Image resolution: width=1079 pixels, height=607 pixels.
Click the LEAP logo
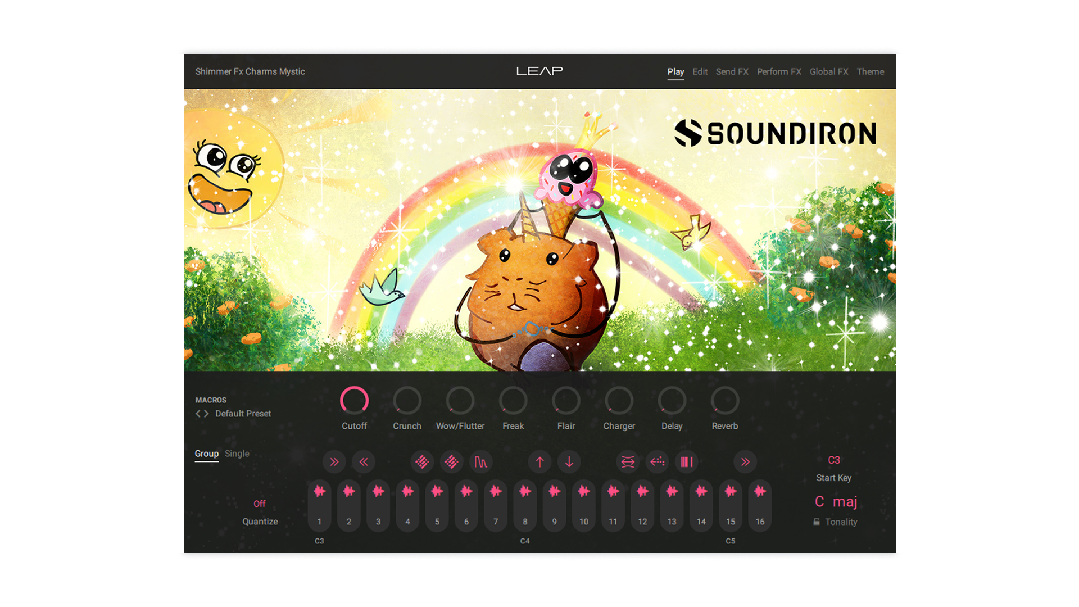[x=539, y=71]
